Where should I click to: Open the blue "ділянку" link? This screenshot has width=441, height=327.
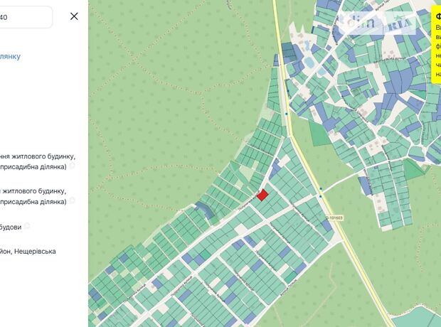tap(11, 56)
